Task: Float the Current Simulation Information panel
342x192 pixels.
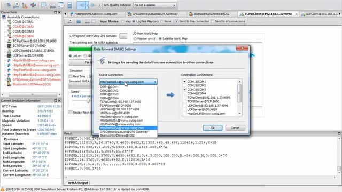Action: pyautogui.click(x=55, y=101)
